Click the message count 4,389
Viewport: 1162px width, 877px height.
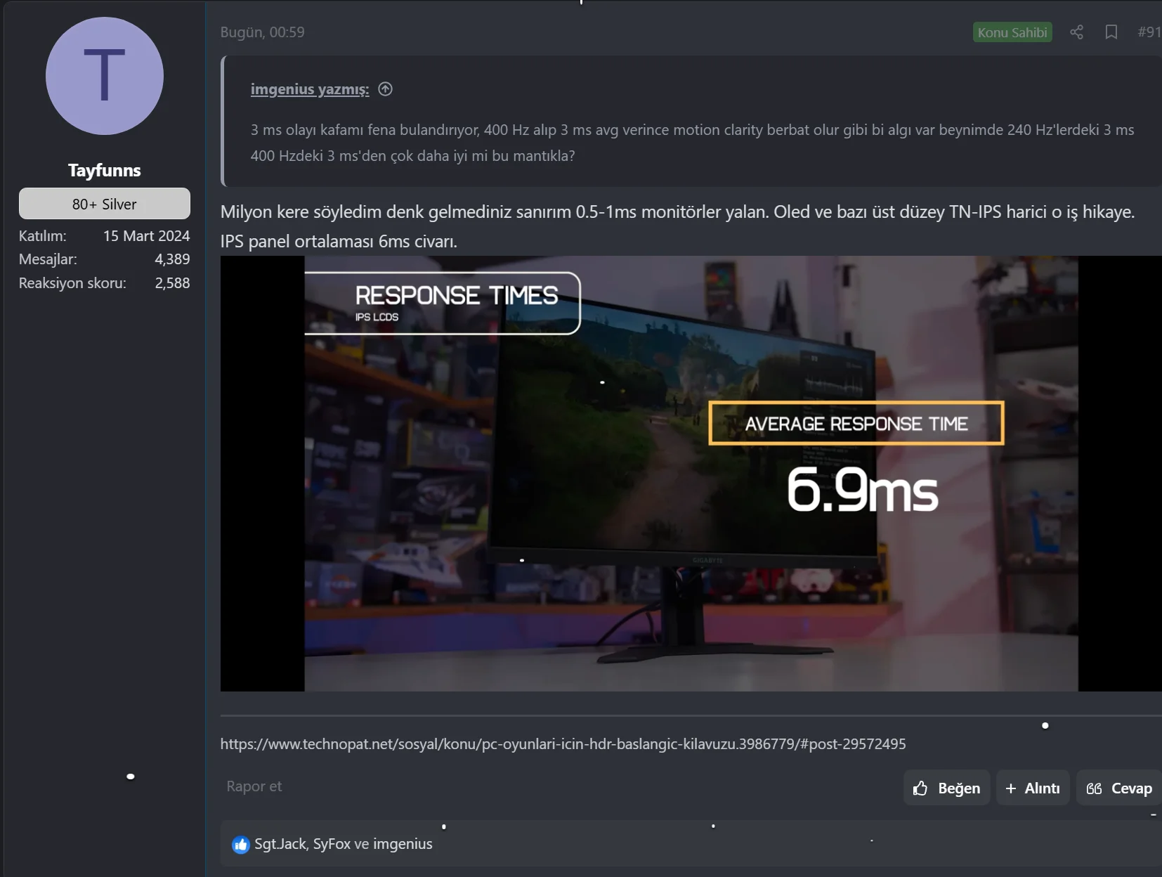[x=172, y=259]
